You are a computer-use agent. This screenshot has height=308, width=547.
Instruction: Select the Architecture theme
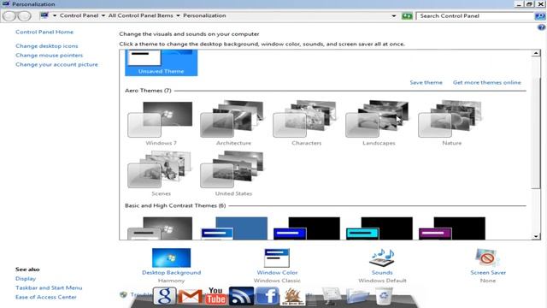click(x=233, y=123)
